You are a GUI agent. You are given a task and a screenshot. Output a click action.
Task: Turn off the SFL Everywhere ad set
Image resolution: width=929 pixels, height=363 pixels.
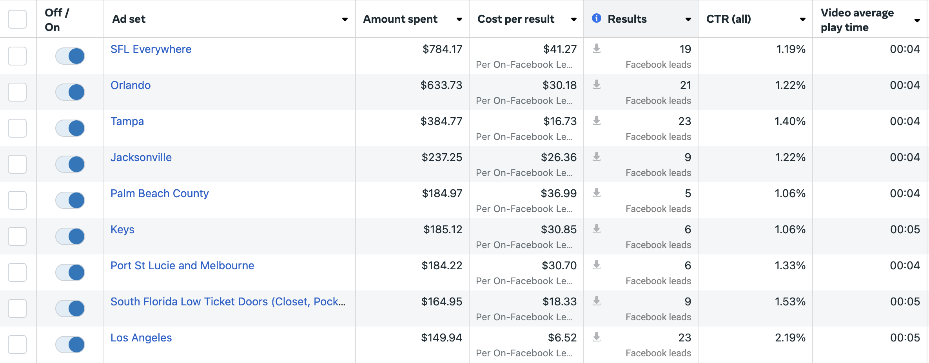click(x=70, y=56)
